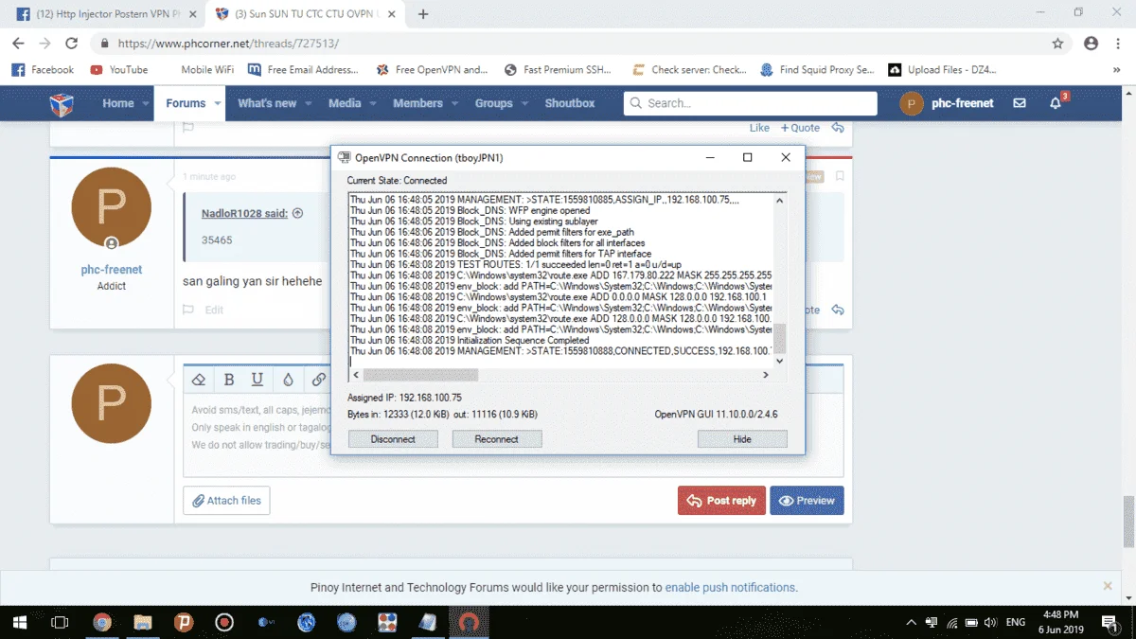Open the Action Center notification icon
The width and height of the screenshot is (1136, 639).
1109,622
